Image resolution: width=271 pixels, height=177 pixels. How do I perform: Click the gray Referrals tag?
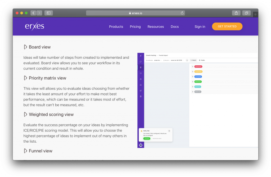click(x=198, y=92)
